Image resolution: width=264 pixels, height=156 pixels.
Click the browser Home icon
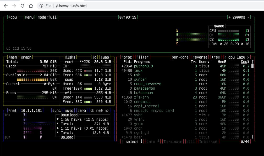[x=31, y=5]
